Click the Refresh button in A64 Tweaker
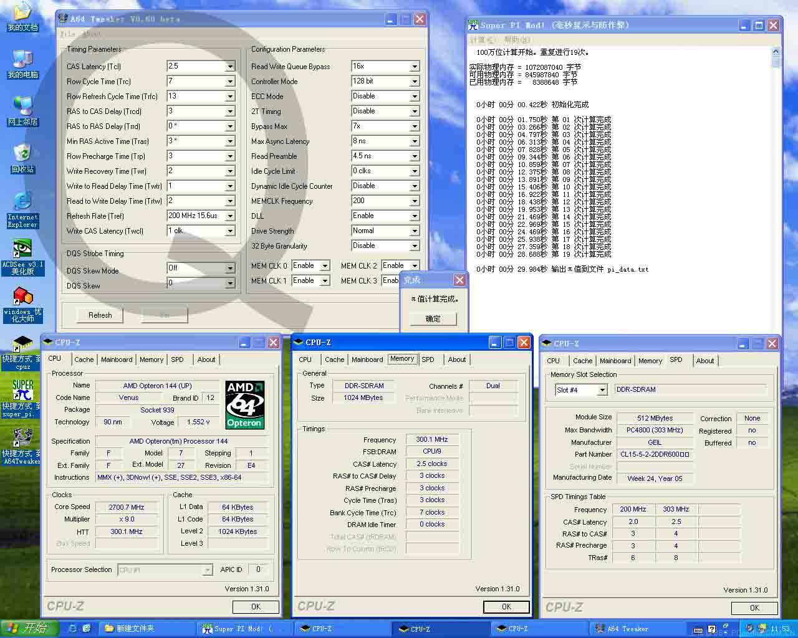The image size is (798, 638). point(100,315)
